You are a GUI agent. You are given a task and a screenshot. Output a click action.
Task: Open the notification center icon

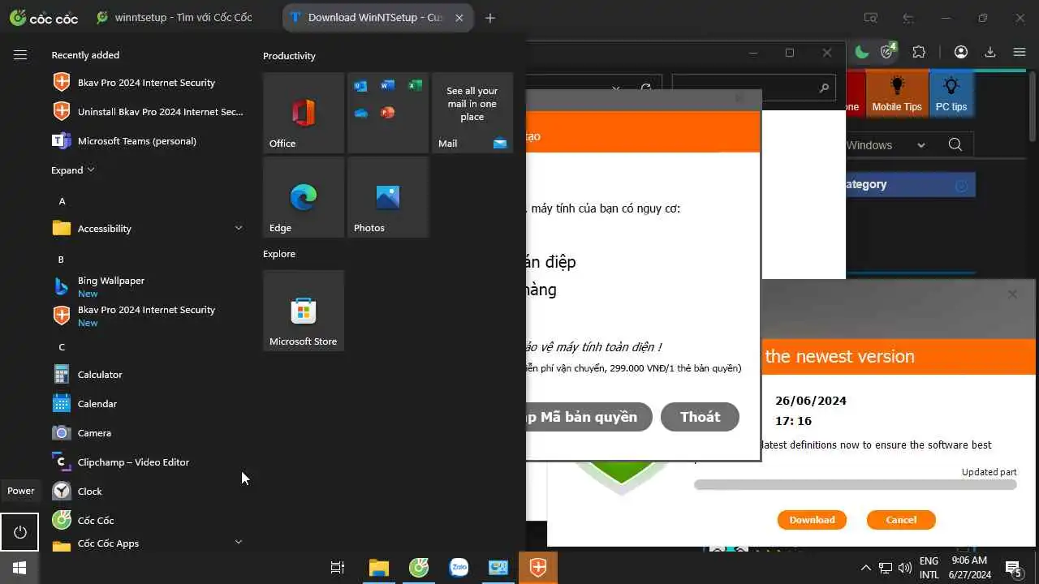1013,568
